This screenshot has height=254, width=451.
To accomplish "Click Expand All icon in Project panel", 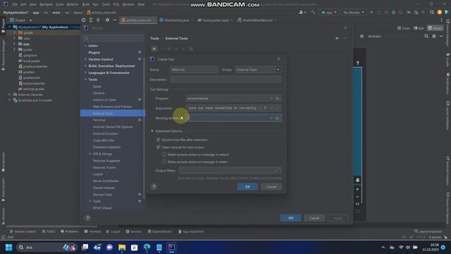I will coord(91,20).
